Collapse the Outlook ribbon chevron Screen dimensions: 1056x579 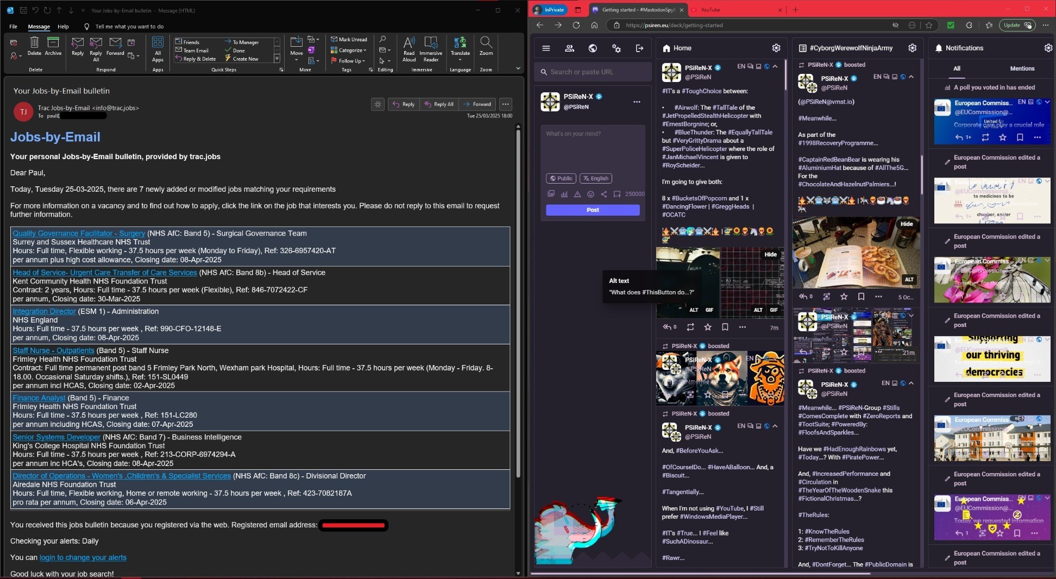[x=518, y=68]
